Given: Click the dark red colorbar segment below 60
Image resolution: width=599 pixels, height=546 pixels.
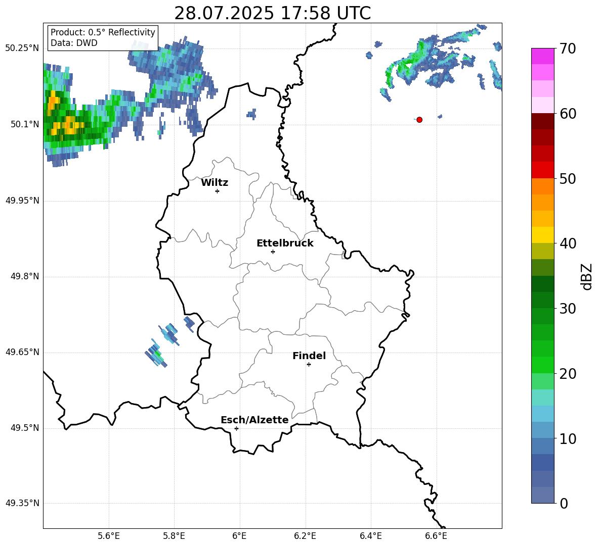Looking at the screenshot, I should [543, 121].
